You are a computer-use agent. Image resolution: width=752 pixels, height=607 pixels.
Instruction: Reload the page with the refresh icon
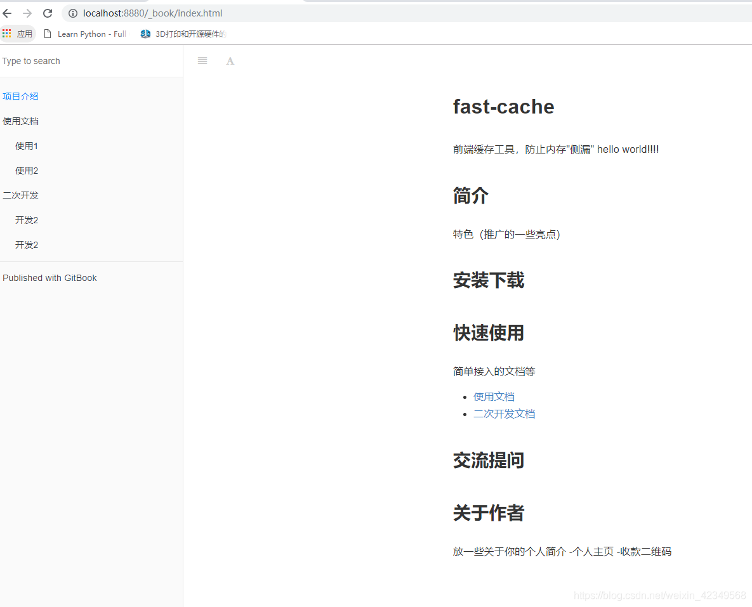(48, 13)
